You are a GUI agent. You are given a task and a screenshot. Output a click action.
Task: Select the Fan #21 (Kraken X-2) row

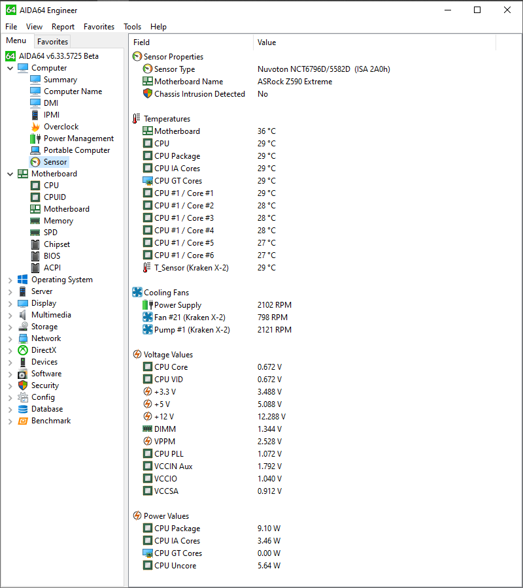[325, 318]
